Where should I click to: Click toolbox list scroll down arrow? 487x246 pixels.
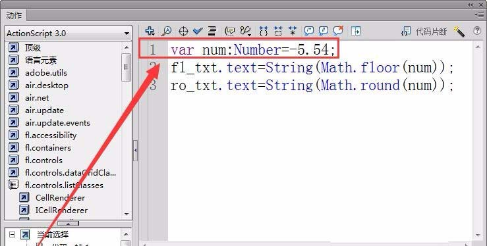pos(127,214)
